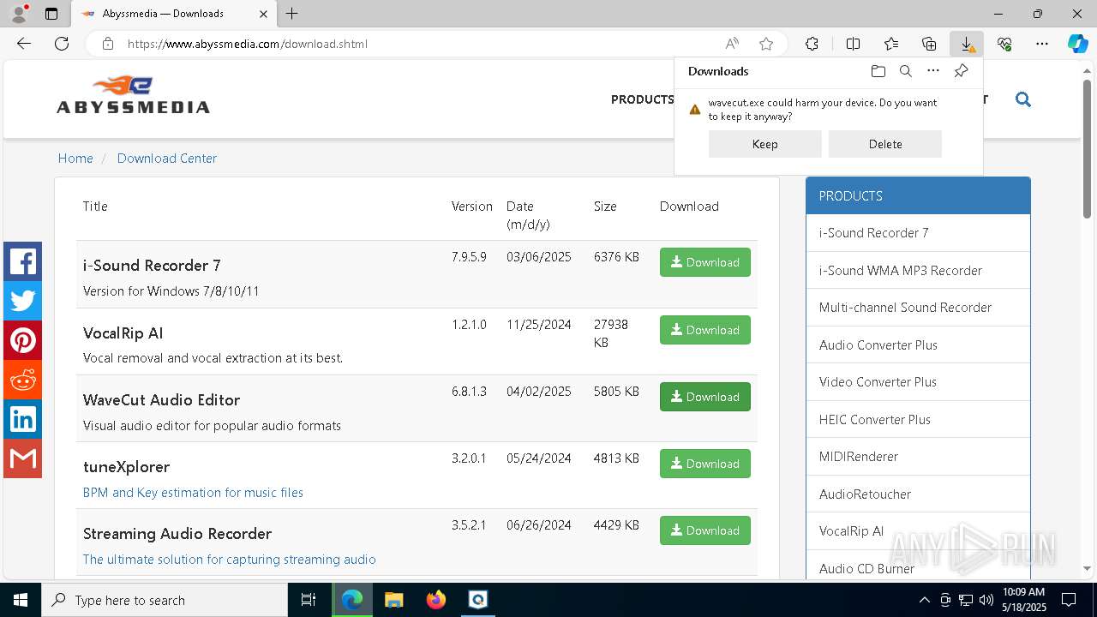This screenshot has height=617, width=1097.
Task: Open Edge settings and more menu
Action: point(1042,44)
